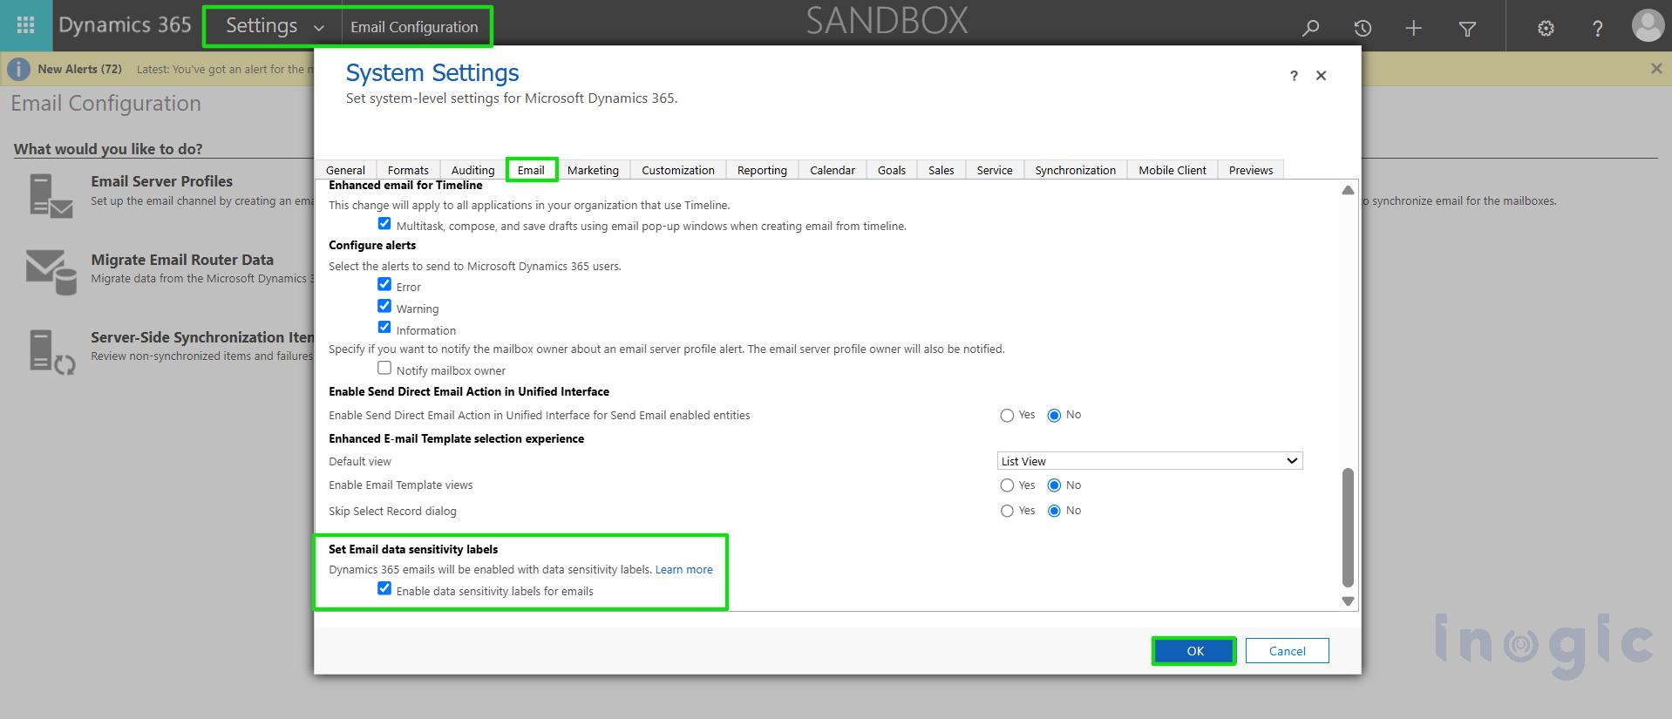Image resolution: width=1672 pixels, height=719 pixels.
Task: Open the Learn more link for sensitivity labels
Action: 683,569
